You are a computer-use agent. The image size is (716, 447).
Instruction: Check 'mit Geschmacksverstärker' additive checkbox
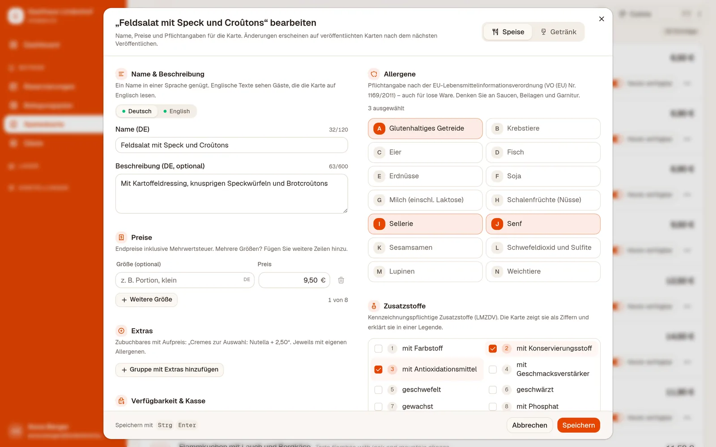pyautogui.click(x=493, y=369)
